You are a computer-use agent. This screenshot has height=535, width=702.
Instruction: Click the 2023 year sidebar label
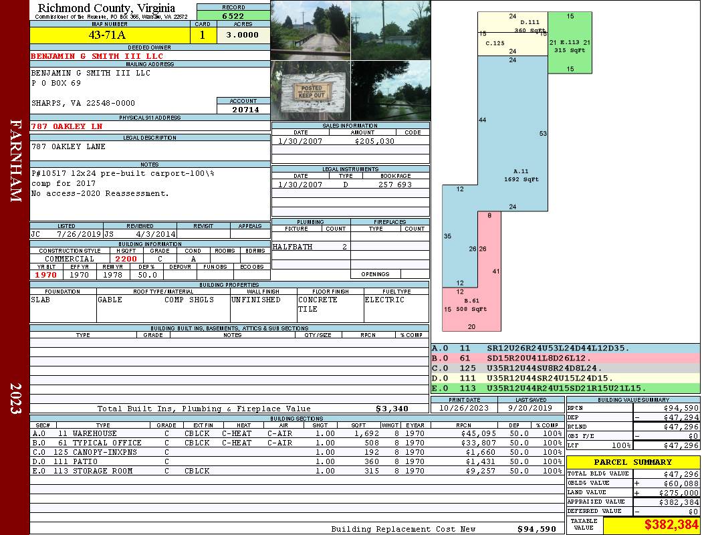point(15,399)
